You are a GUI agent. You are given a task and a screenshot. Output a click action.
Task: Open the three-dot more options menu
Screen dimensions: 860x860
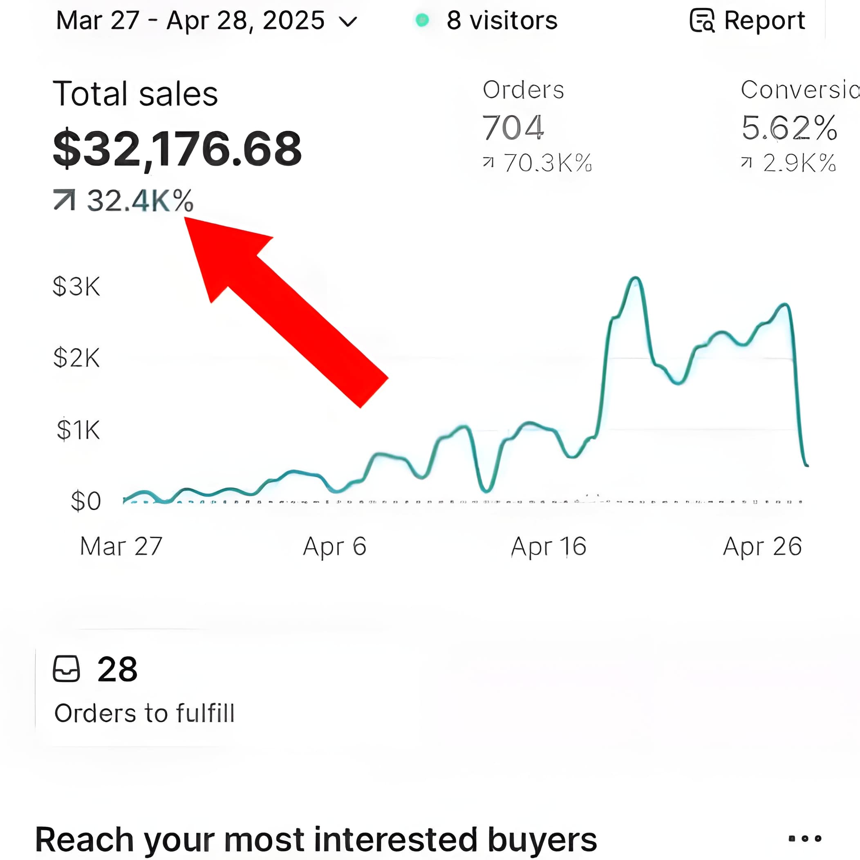click(804, 839)
